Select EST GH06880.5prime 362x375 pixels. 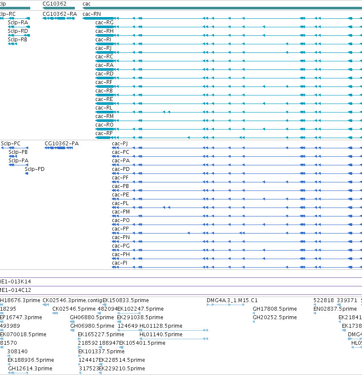[x=92, y=317]
